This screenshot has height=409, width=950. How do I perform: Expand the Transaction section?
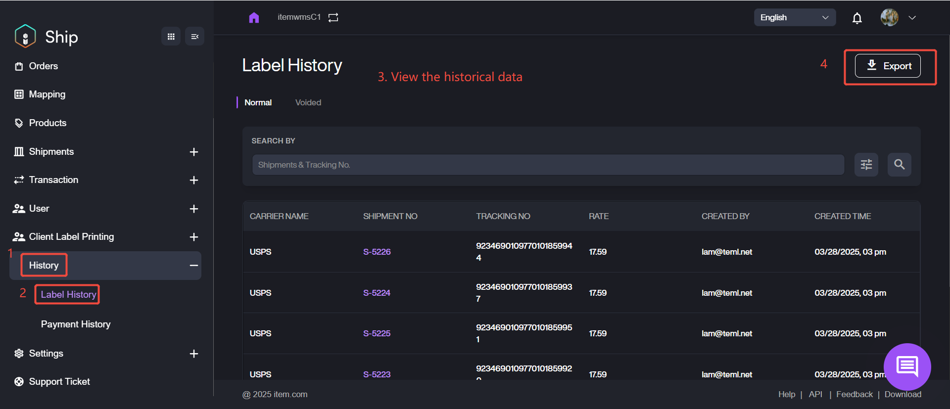click(193, 180)
